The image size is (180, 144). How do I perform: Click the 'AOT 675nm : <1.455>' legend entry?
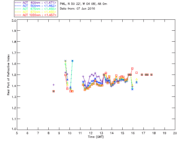(x=36, y=9)
